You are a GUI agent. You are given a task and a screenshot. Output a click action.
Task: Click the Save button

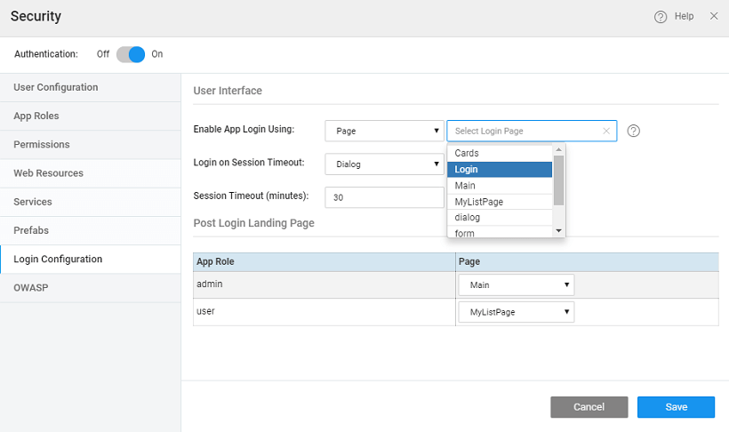coord(676,407)
